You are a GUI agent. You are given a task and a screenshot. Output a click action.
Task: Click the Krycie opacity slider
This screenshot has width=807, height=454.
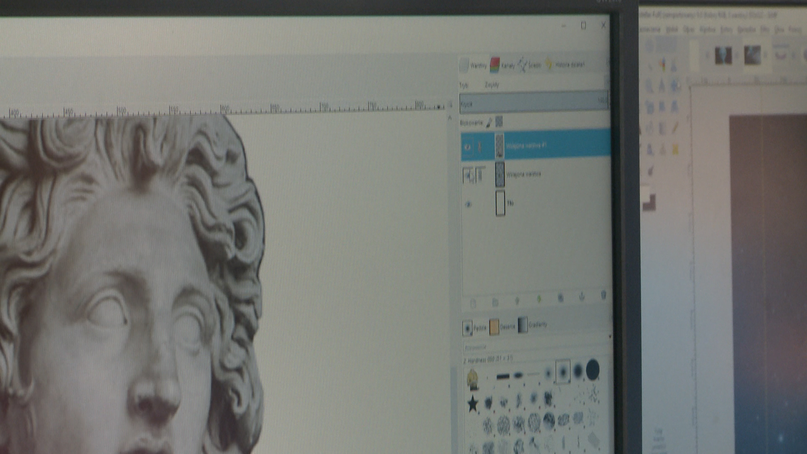534,102
